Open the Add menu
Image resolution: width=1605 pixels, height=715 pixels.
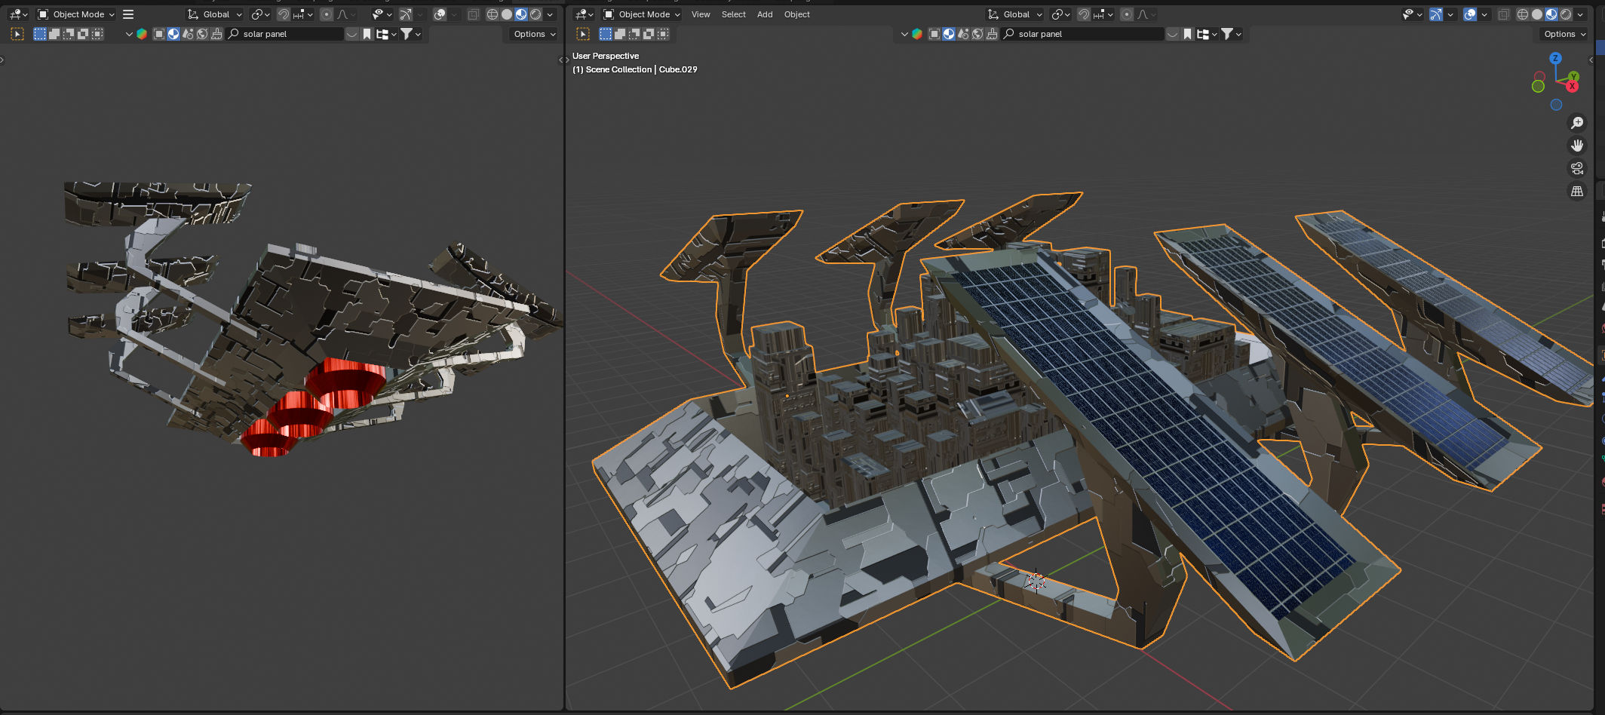(x=765, y=14)
